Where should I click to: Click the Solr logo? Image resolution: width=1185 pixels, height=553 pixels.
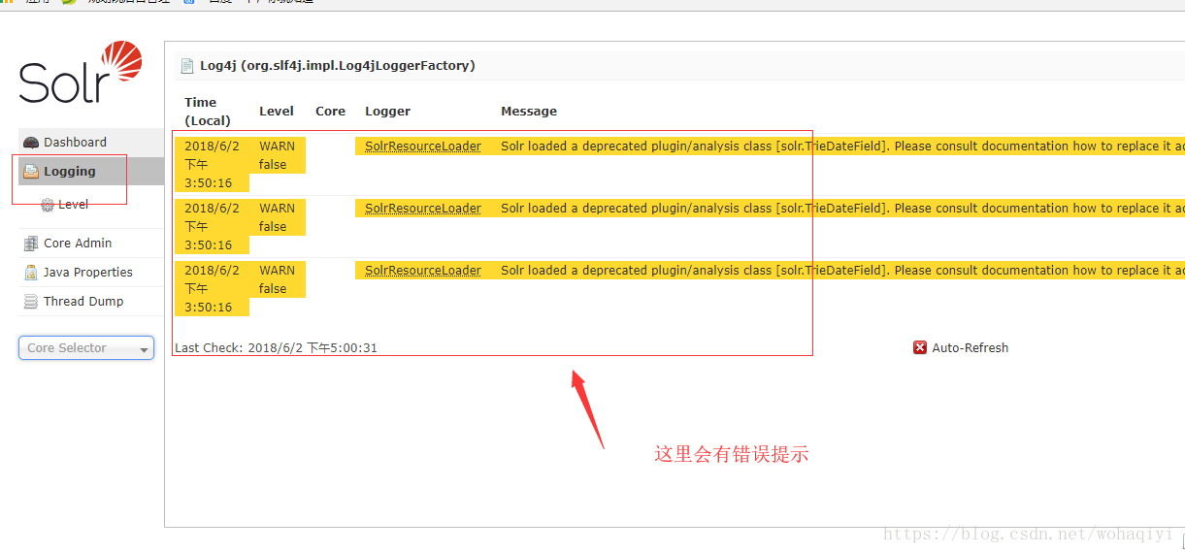[81, 73]
